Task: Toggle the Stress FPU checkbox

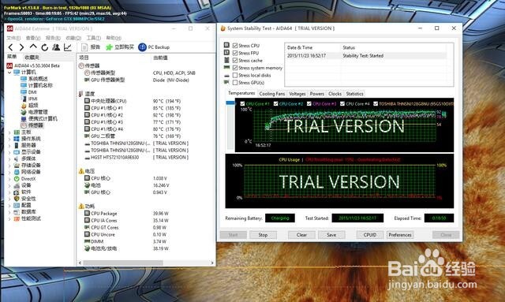Action: click(x=235, y=53)
